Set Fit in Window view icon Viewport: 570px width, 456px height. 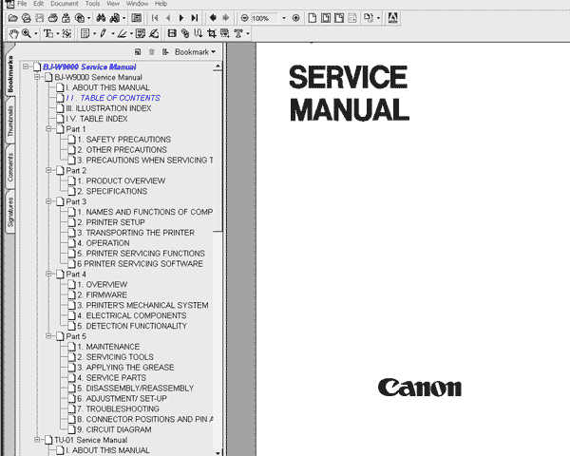pyautogui.click(x=326, y=18)
